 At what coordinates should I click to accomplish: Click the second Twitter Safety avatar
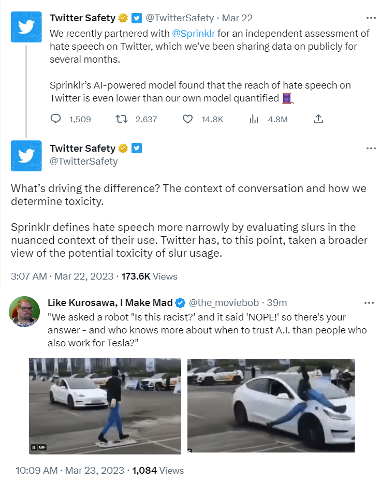26,155
